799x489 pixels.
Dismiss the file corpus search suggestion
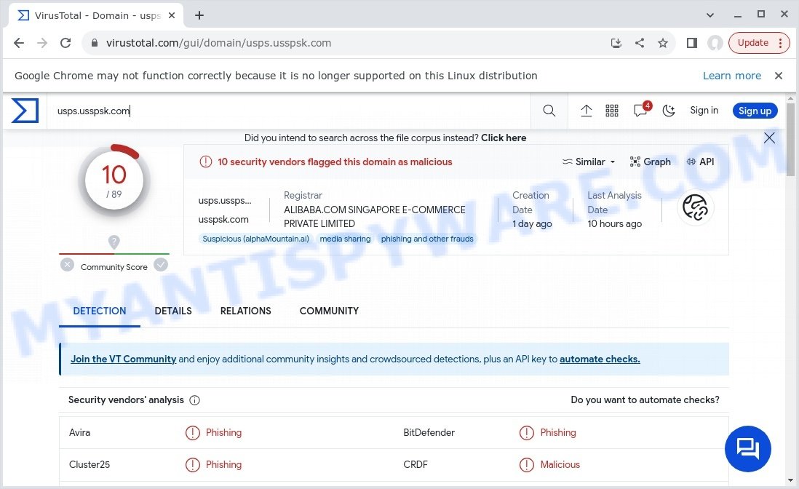pos(769,138)
